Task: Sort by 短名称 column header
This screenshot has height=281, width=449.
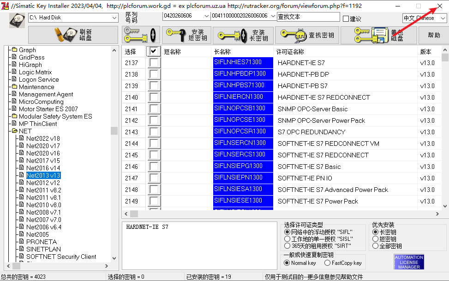Action: [187, 52]
